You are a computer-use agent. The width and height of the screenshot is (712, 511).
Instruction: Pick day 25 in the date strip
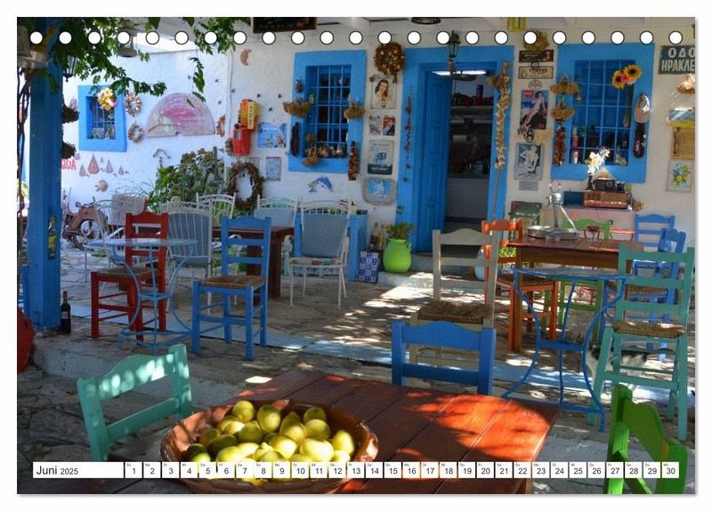pos(578,470)
